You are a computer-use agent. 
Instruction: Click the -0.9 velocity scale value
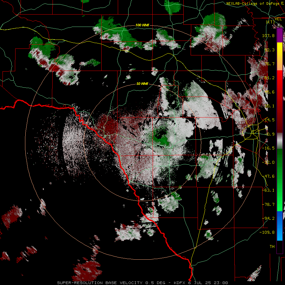(x=269, y=134)
